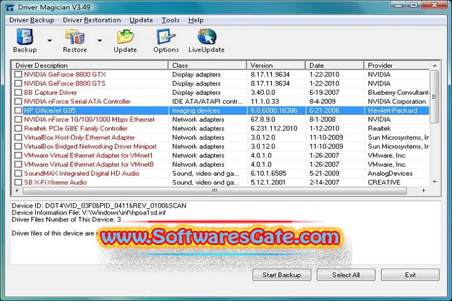The image size is (452, 301).
Task: Click the Driver Magician title bar icon
Action: click(10, 7)
